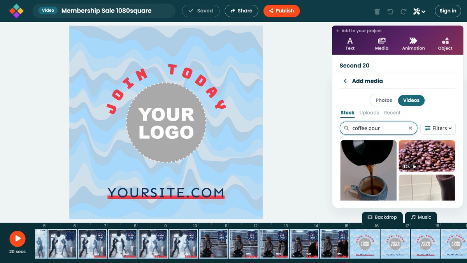Edit the project title Membership Sale 1080square
Screen dimensions: 467x263
tap(106, 11)
